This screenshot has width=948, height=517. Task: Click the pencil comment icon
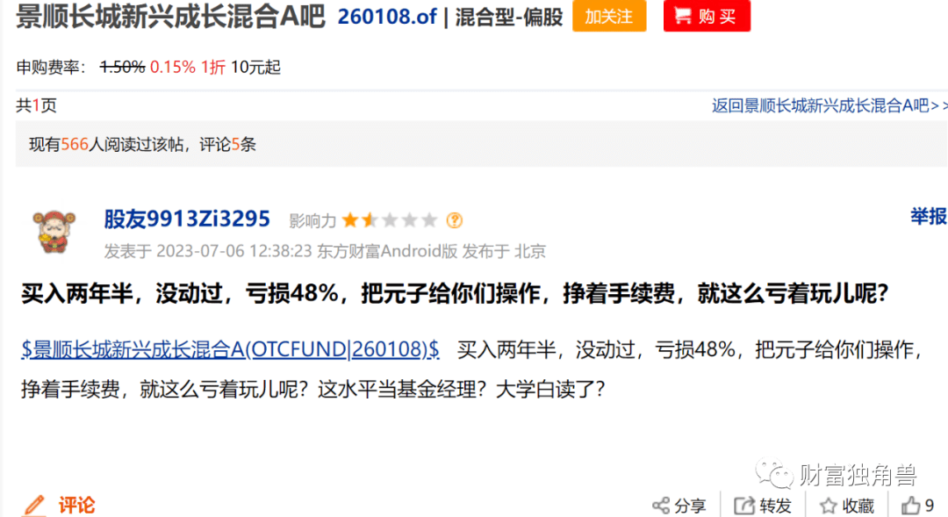point(34,506)
